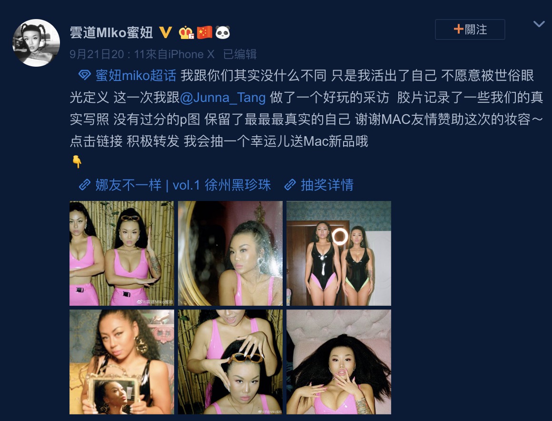Screen dimensions: 552x421
Task: Follow the account with +關注 button
Action: pos(470,30)
